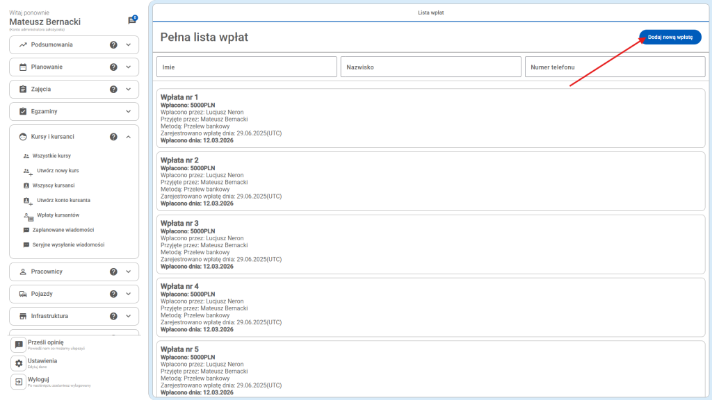Click the Wyloguj logout button
This screenshot has height=400, width=712.
pos(39,381)
